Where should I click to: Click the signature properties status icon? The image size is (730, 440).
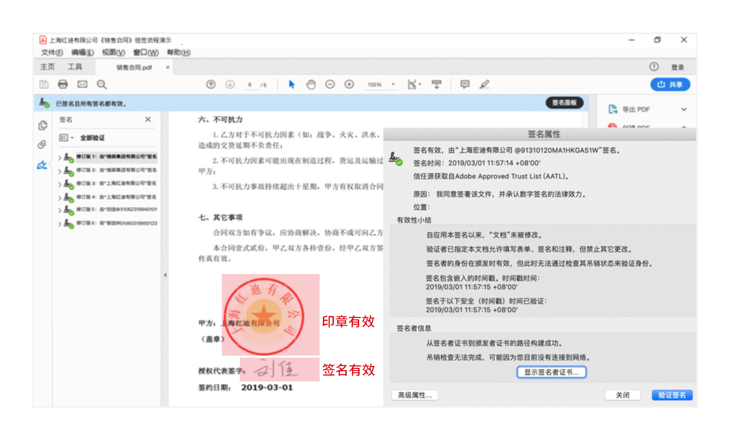coord(395,158)
